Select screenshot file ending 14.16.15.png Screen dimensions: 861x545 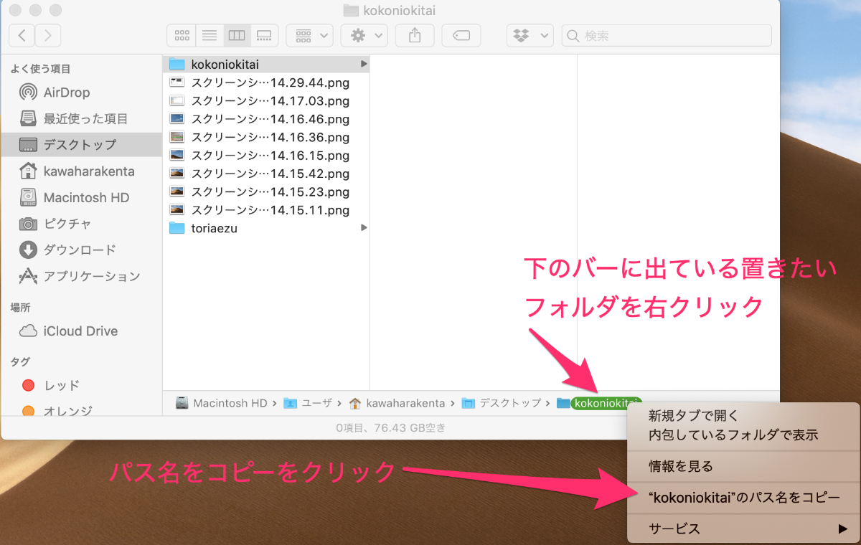tap(266, 156)
